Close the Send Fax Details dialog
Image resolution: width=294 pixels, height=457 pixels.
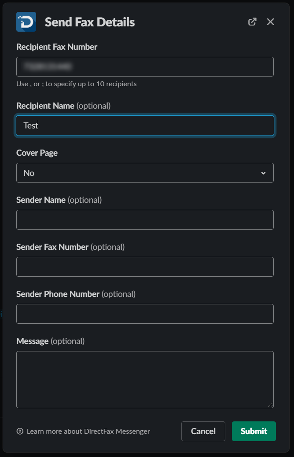pyautogui.click(x=270, y=22)
